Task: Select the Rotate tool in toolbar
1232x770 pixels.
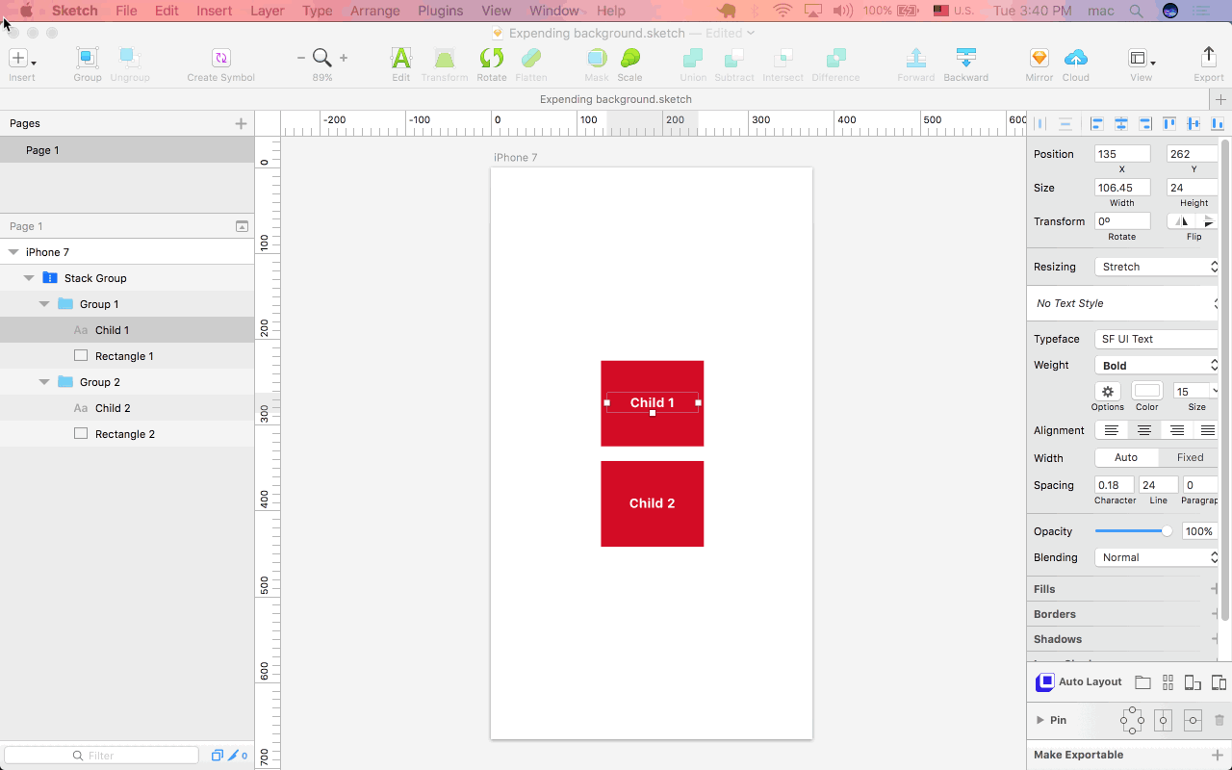Action: click(x=492, y=58)
